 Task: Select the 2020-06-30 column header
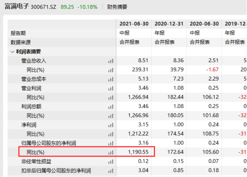click(204, 24)
